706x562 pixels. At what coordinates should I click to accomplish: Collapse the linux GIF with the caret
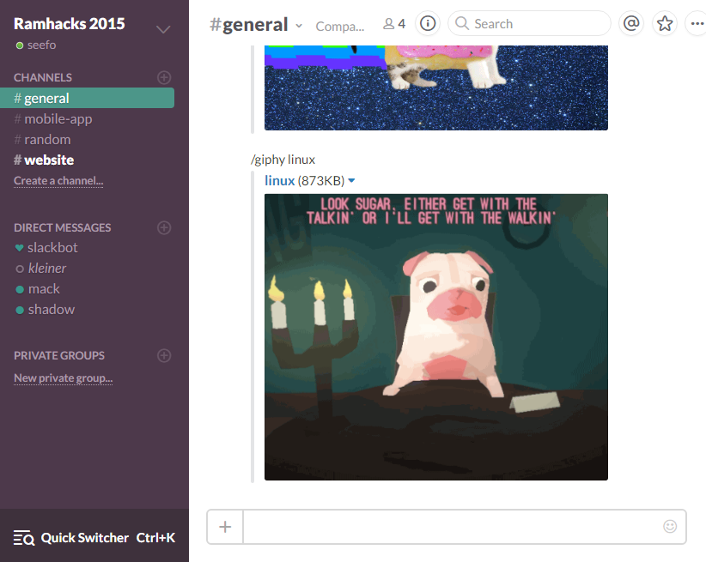(x=351, y=180)
